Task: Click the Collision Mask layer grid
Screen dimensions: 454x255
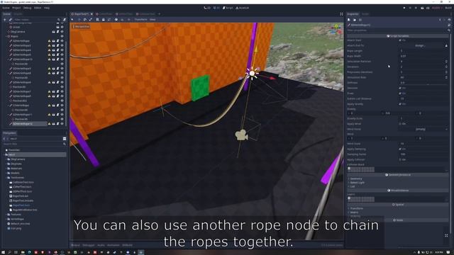Action: (x=361, y=169)
